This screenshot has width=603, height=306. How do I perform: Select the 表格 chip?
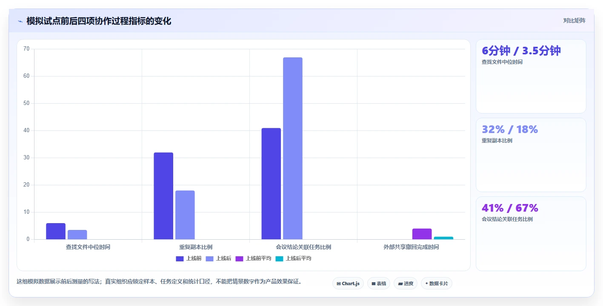378,283
